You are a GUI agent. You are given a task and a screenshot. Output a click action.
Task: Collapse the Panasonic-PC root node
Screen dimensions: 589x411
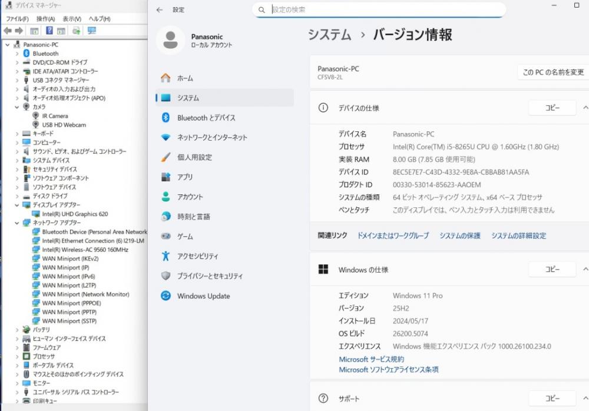coord(8,45)
